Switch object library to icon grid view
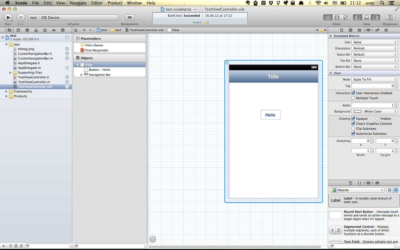 point(390,190)
